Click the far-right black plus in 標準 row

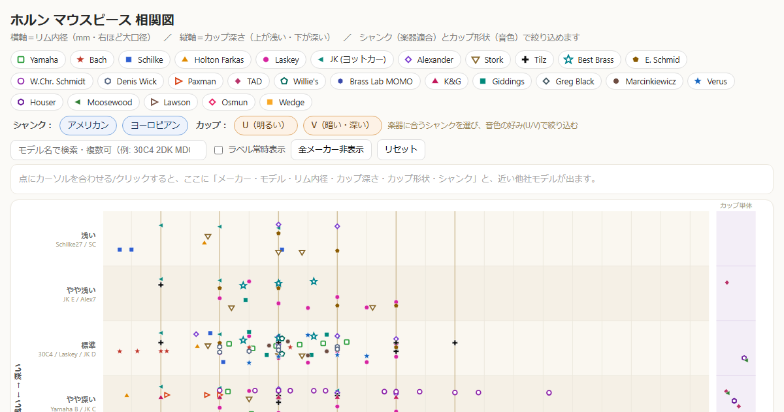455,343
